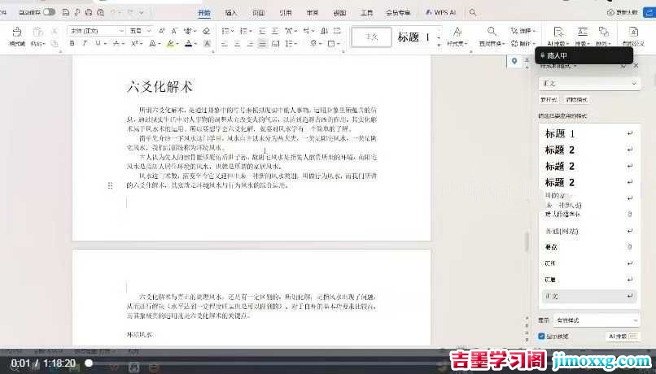Toggle the Show preview checkbox

[x=541, y=336]
